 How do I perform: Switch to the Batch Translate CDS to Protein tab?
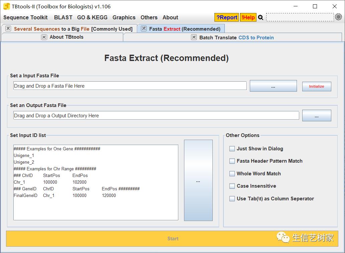coord(236,37)
